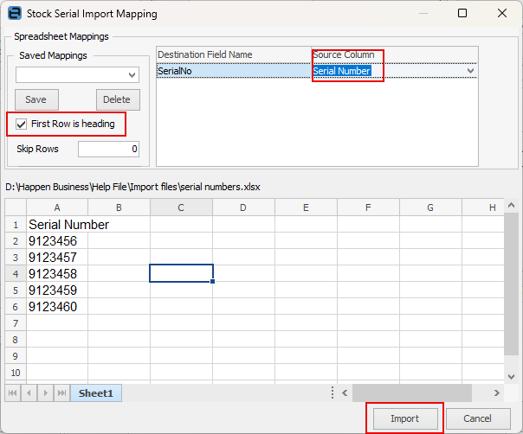
Task: Select the cell containing 9123459
Action: tap(57, 290)
